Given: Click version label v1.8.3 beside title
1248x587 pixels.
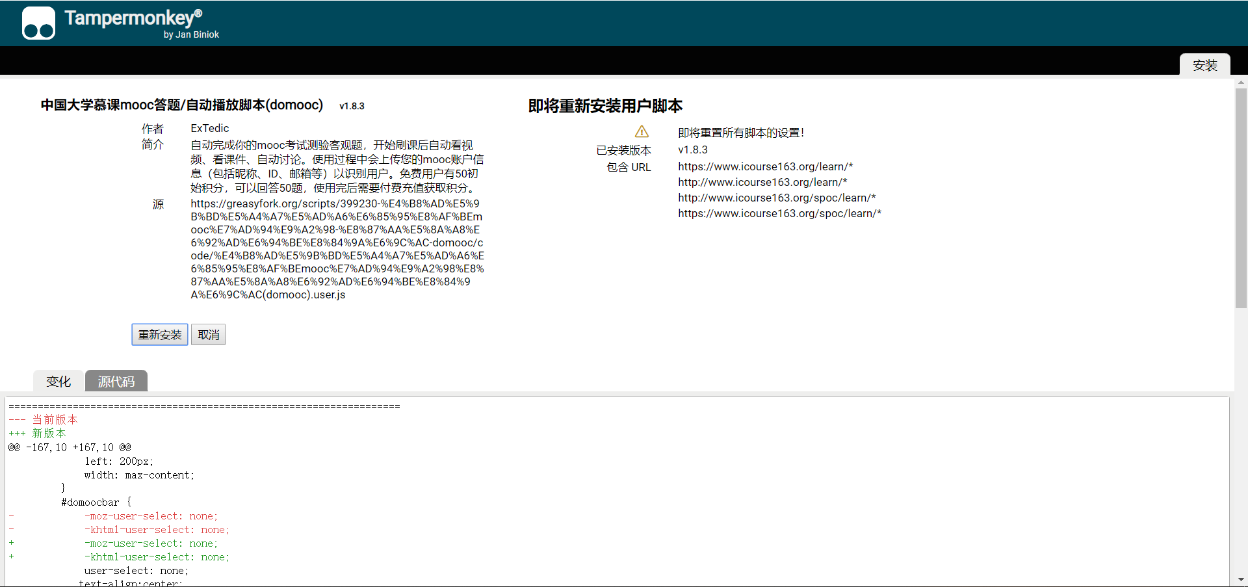Looking at the screenshot, I should click(x=352, y=106).
